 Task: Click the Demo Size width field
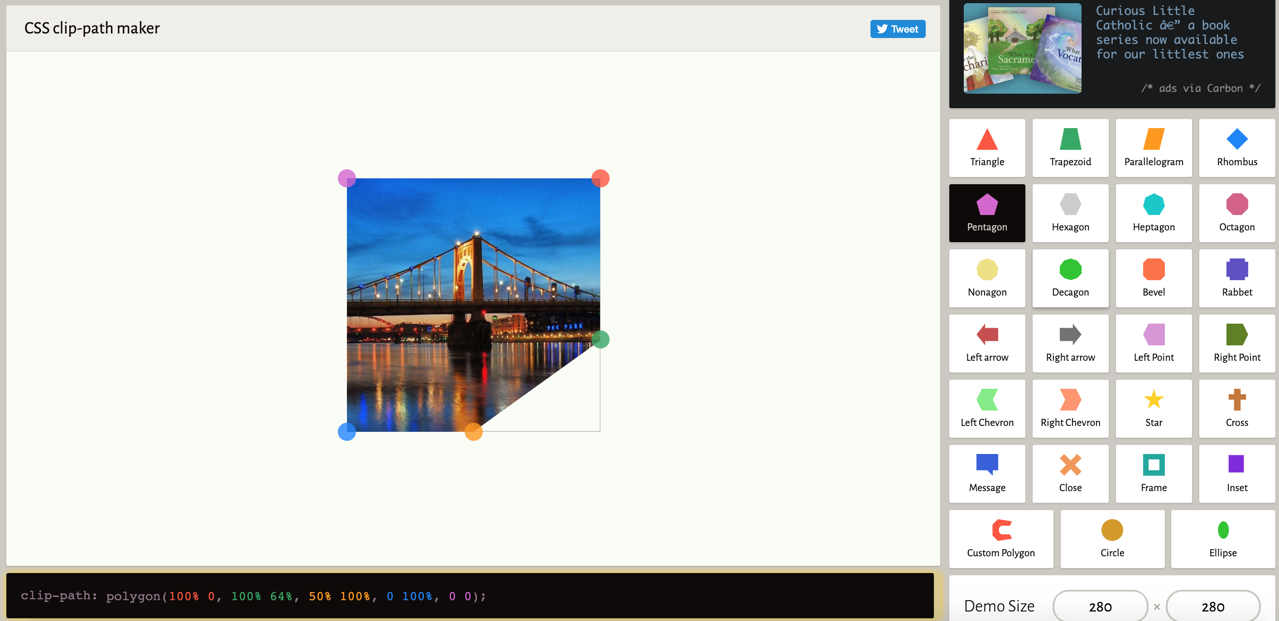click(1100, 606)
